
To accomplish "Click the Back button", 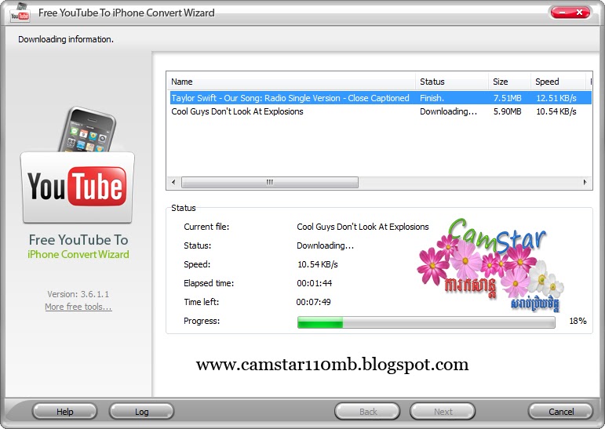I will coord(368,412).
